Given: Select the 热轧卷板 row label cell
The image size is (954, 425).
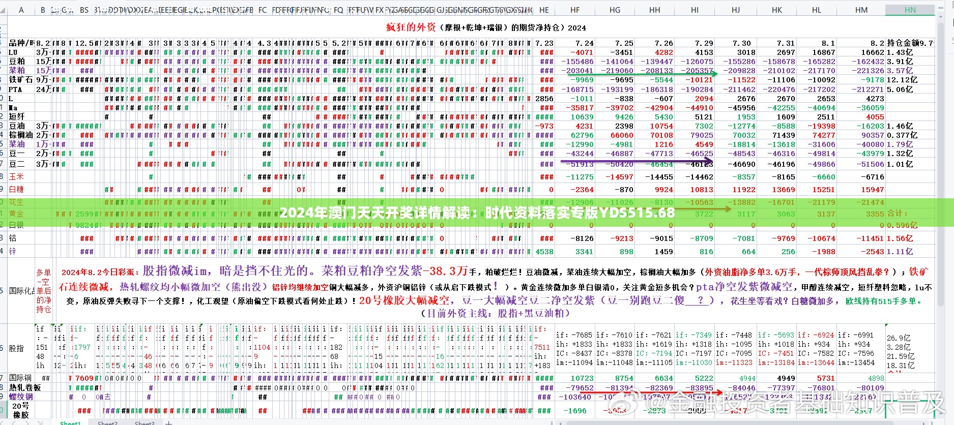Looking at the screenshot, I should (21, 387).
